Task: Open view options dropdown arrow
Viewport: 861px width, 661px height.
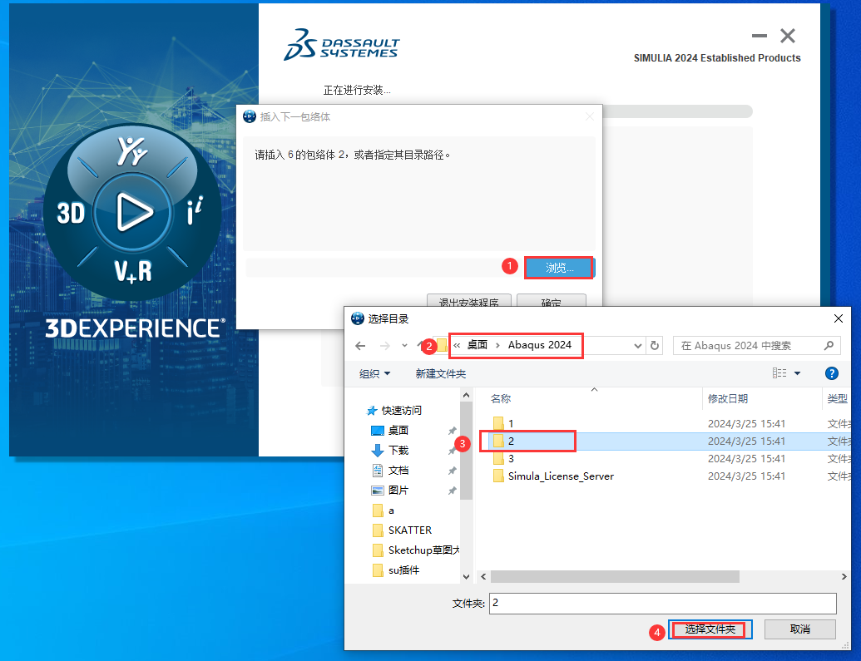Action: click(797, 373)
